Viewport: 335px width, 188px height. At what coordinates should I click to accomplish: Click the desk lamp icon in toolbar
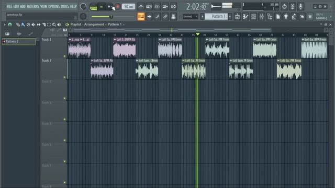click(294, 16)
